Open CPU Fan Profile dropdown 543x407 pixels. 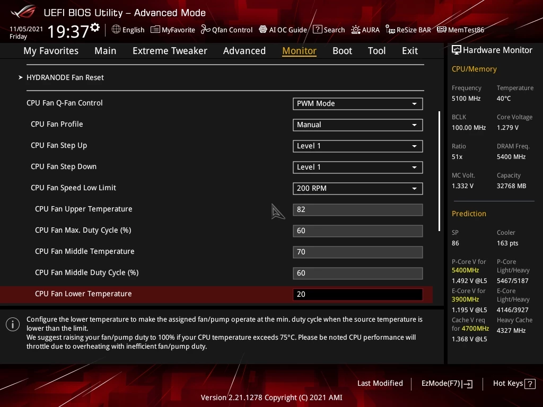pyautogui.click(x=358, y=125)
